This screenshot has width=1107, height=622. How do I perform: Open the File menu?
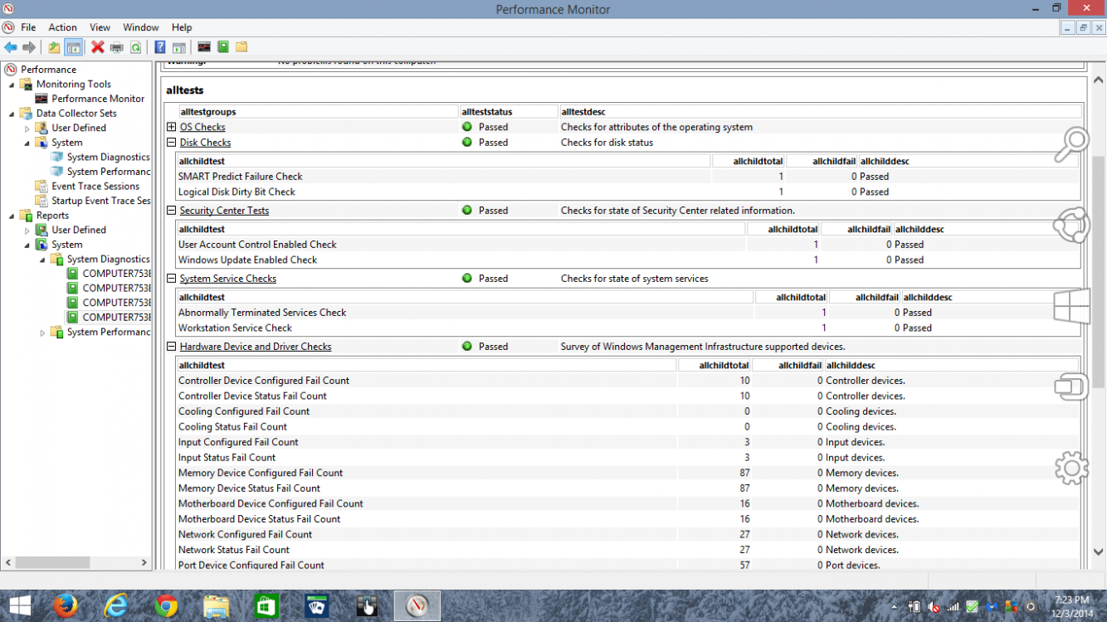[28, 27]
